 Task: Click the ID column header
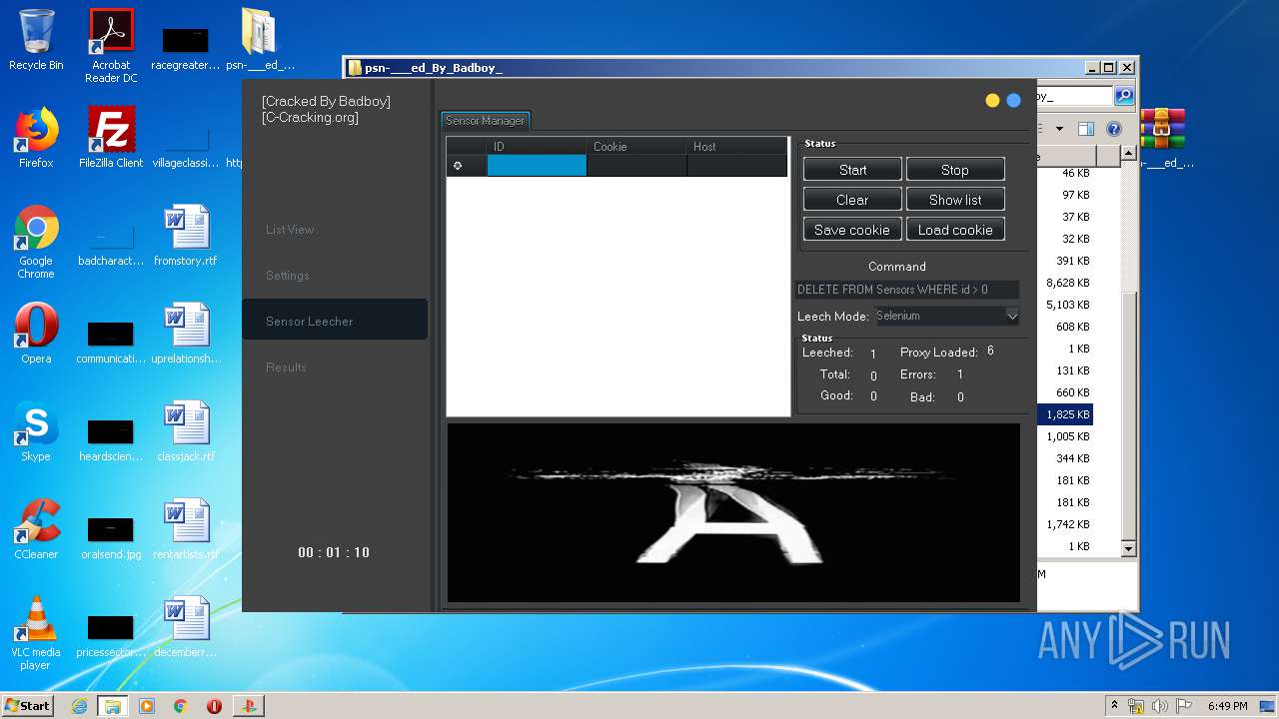click(x=536, y=146)
